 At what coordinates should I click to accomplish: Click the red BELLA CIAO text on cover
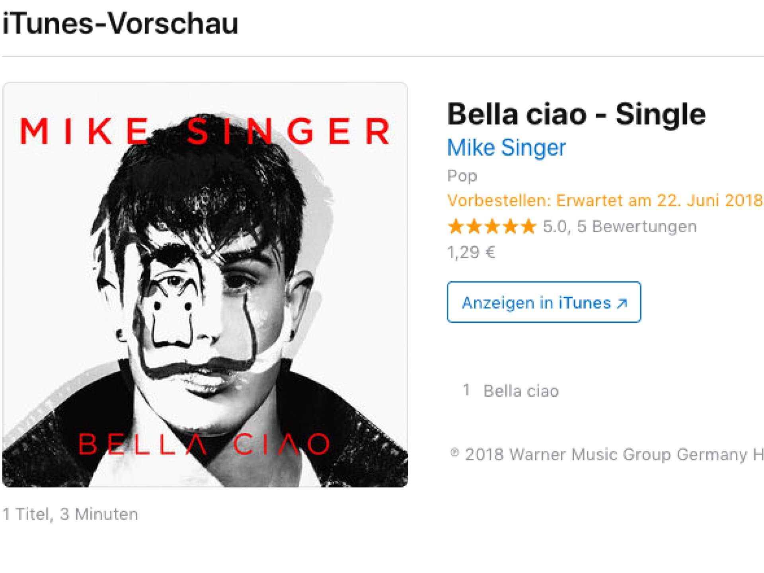pyautogui.click(x=205, y=444)
